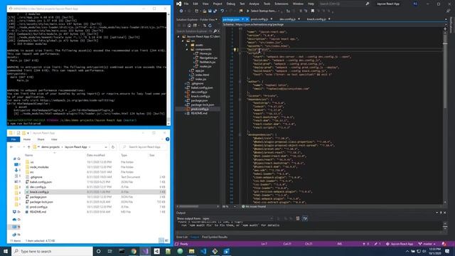Select README.md in Solution Explorer
Image resolution: width=455 pixels, height=256 pixels.
click(199, 113)
